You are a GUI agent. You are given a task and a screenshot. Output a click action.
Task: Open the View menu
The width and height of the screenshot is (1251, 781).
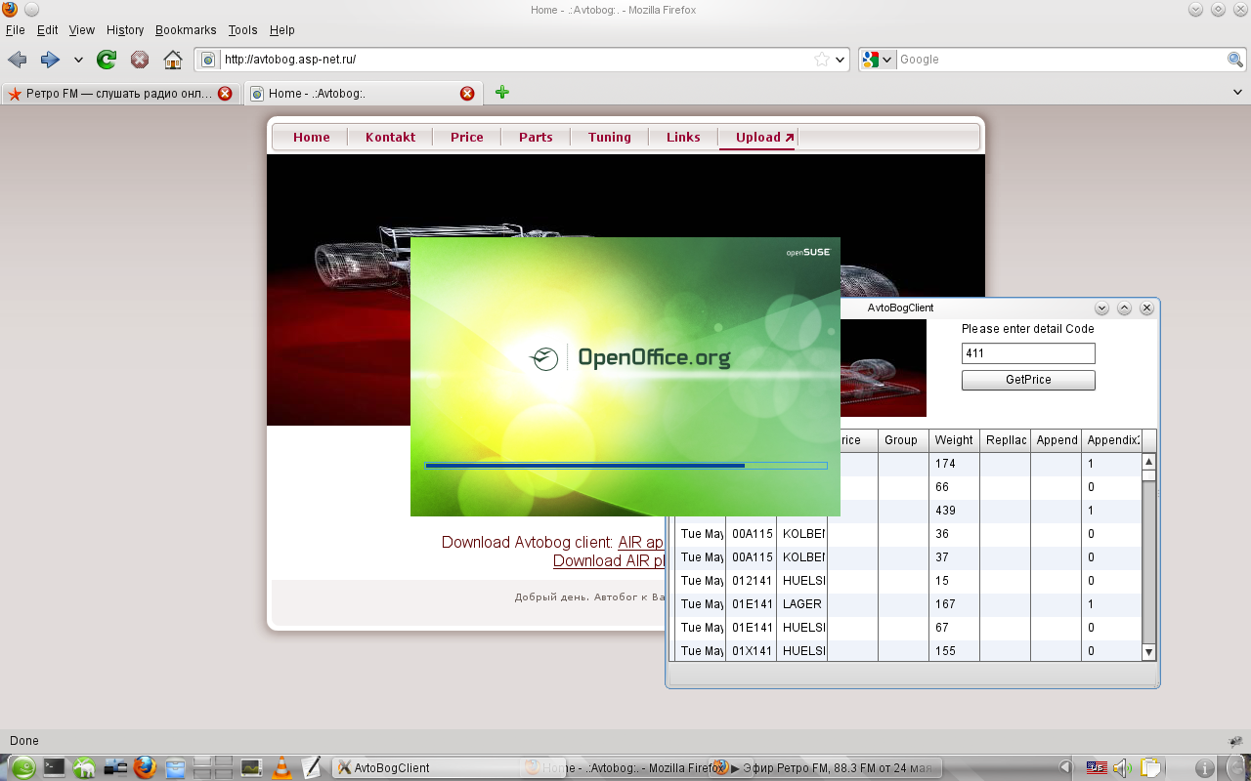82,30
